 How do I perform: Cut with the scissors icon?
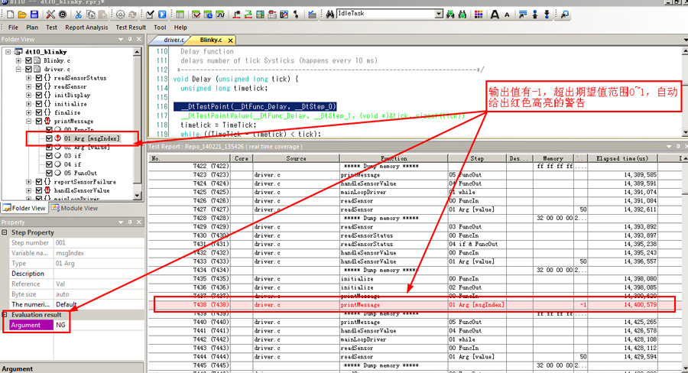pyautogui.click(x=79, y=15)
